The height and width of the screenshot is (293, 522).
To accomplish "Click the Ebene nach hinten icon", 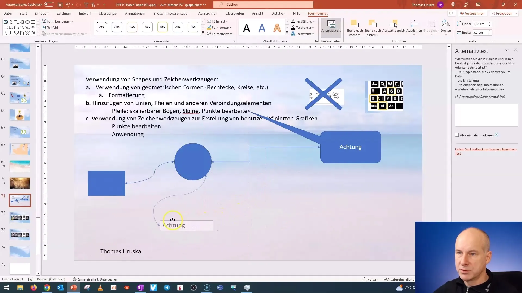I will pos(372,24).
